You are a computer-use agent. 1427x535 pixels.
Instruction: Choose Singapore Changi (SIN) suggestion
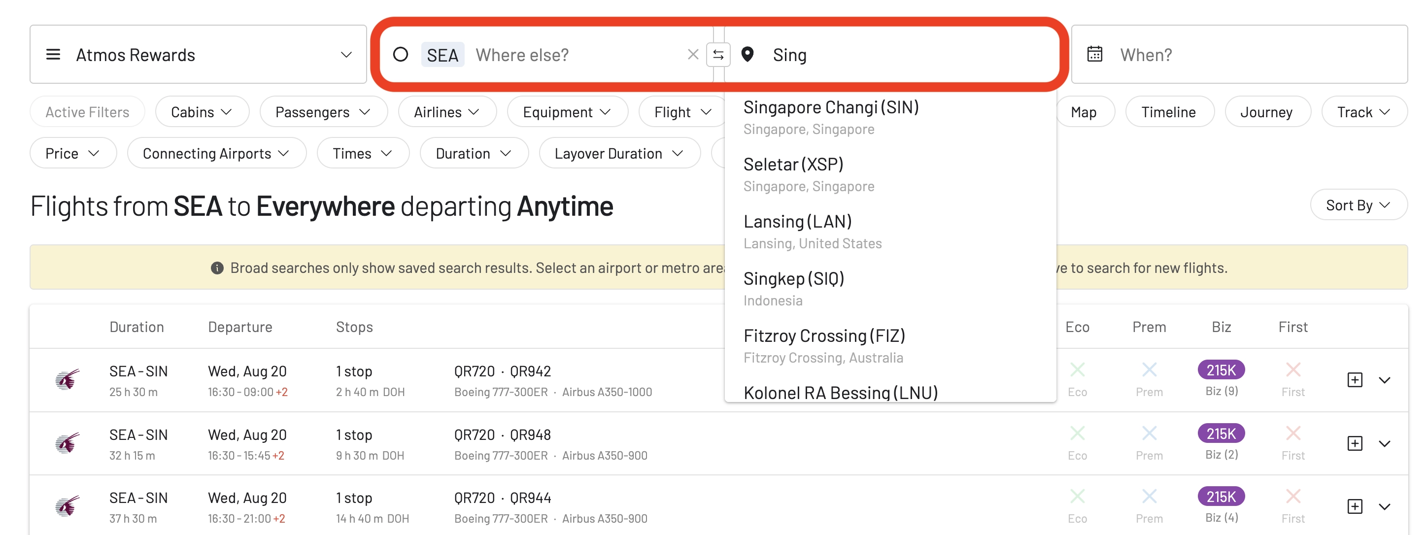tap(890, 117)
